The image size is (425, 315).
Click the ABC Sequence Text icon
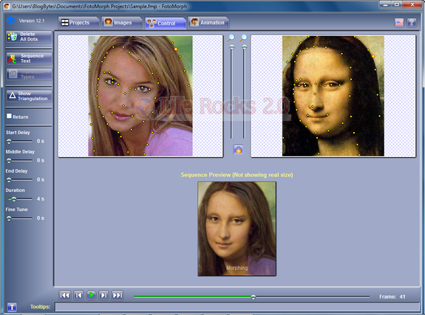pyautogui.click(x=13, y=58)
